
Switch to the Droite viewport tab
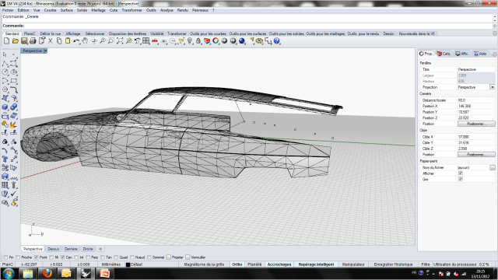pos(88,249)
